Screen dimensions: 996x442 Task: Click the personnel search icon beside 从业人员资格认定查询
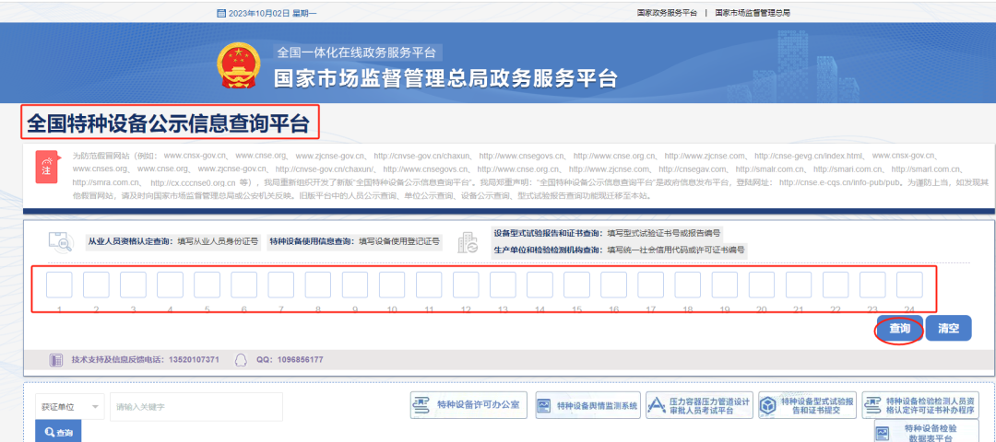point(61,241)
